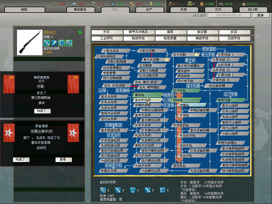Open the 地图 tab

point(24,10)
